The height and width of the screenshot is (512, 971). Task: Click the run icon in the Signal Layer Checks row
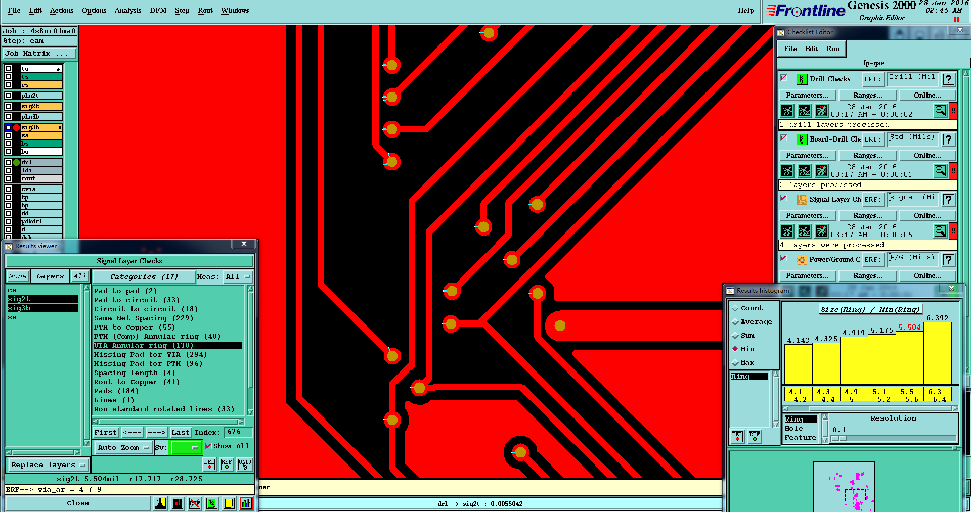point(787,231)
